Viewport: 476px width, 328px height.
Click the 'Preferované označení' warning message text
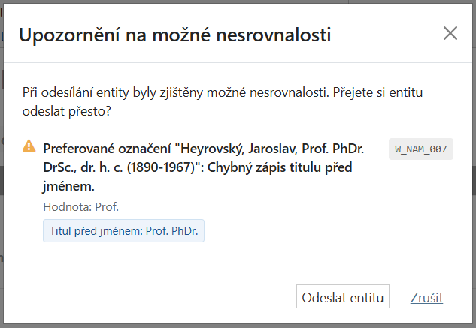click(x=203, y=167)
